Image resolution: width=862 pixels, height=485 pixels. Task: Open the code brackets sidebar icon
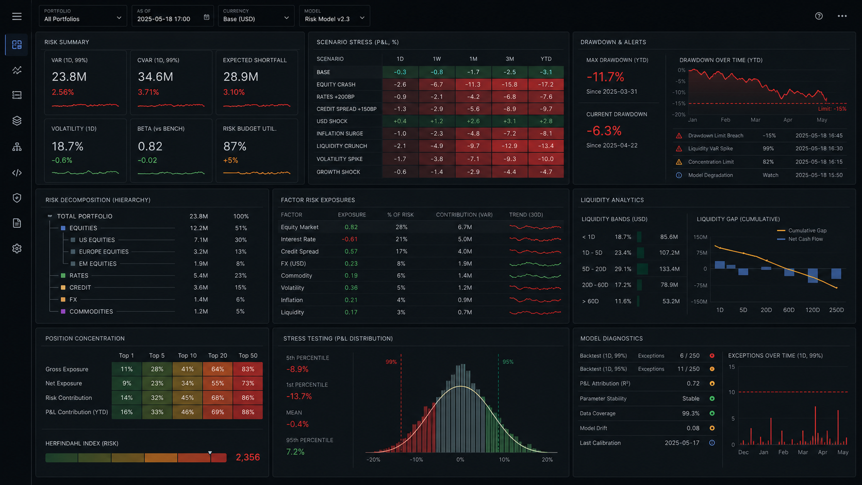[x=17, y=173]
